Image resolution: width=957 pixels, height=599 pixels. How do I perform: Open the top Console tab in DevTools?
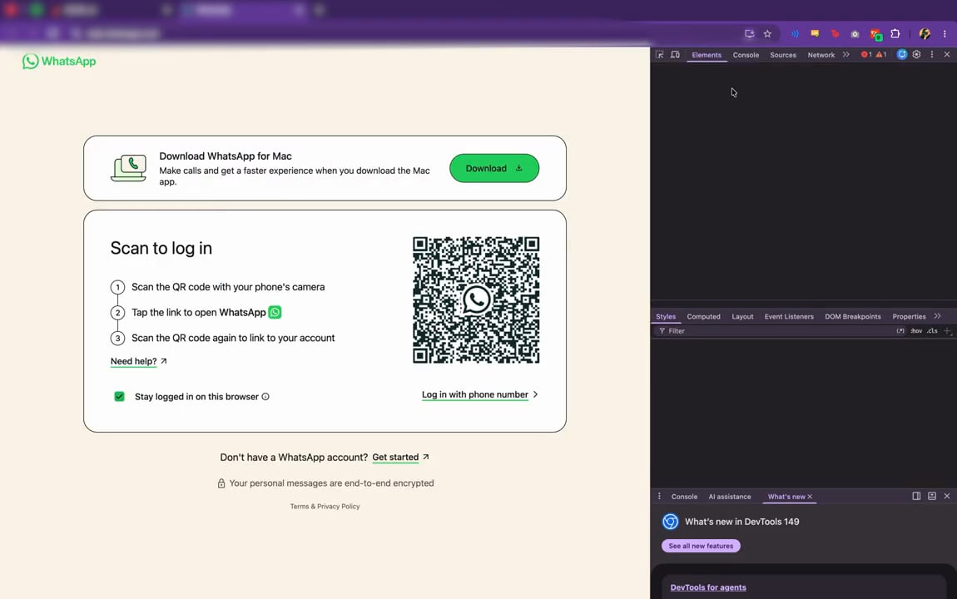pos(746,55)
